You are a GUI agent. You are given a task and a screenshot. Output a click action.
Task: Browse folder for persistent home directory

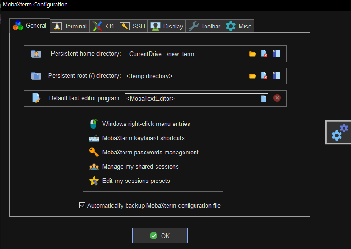click(x=252, y=54)
